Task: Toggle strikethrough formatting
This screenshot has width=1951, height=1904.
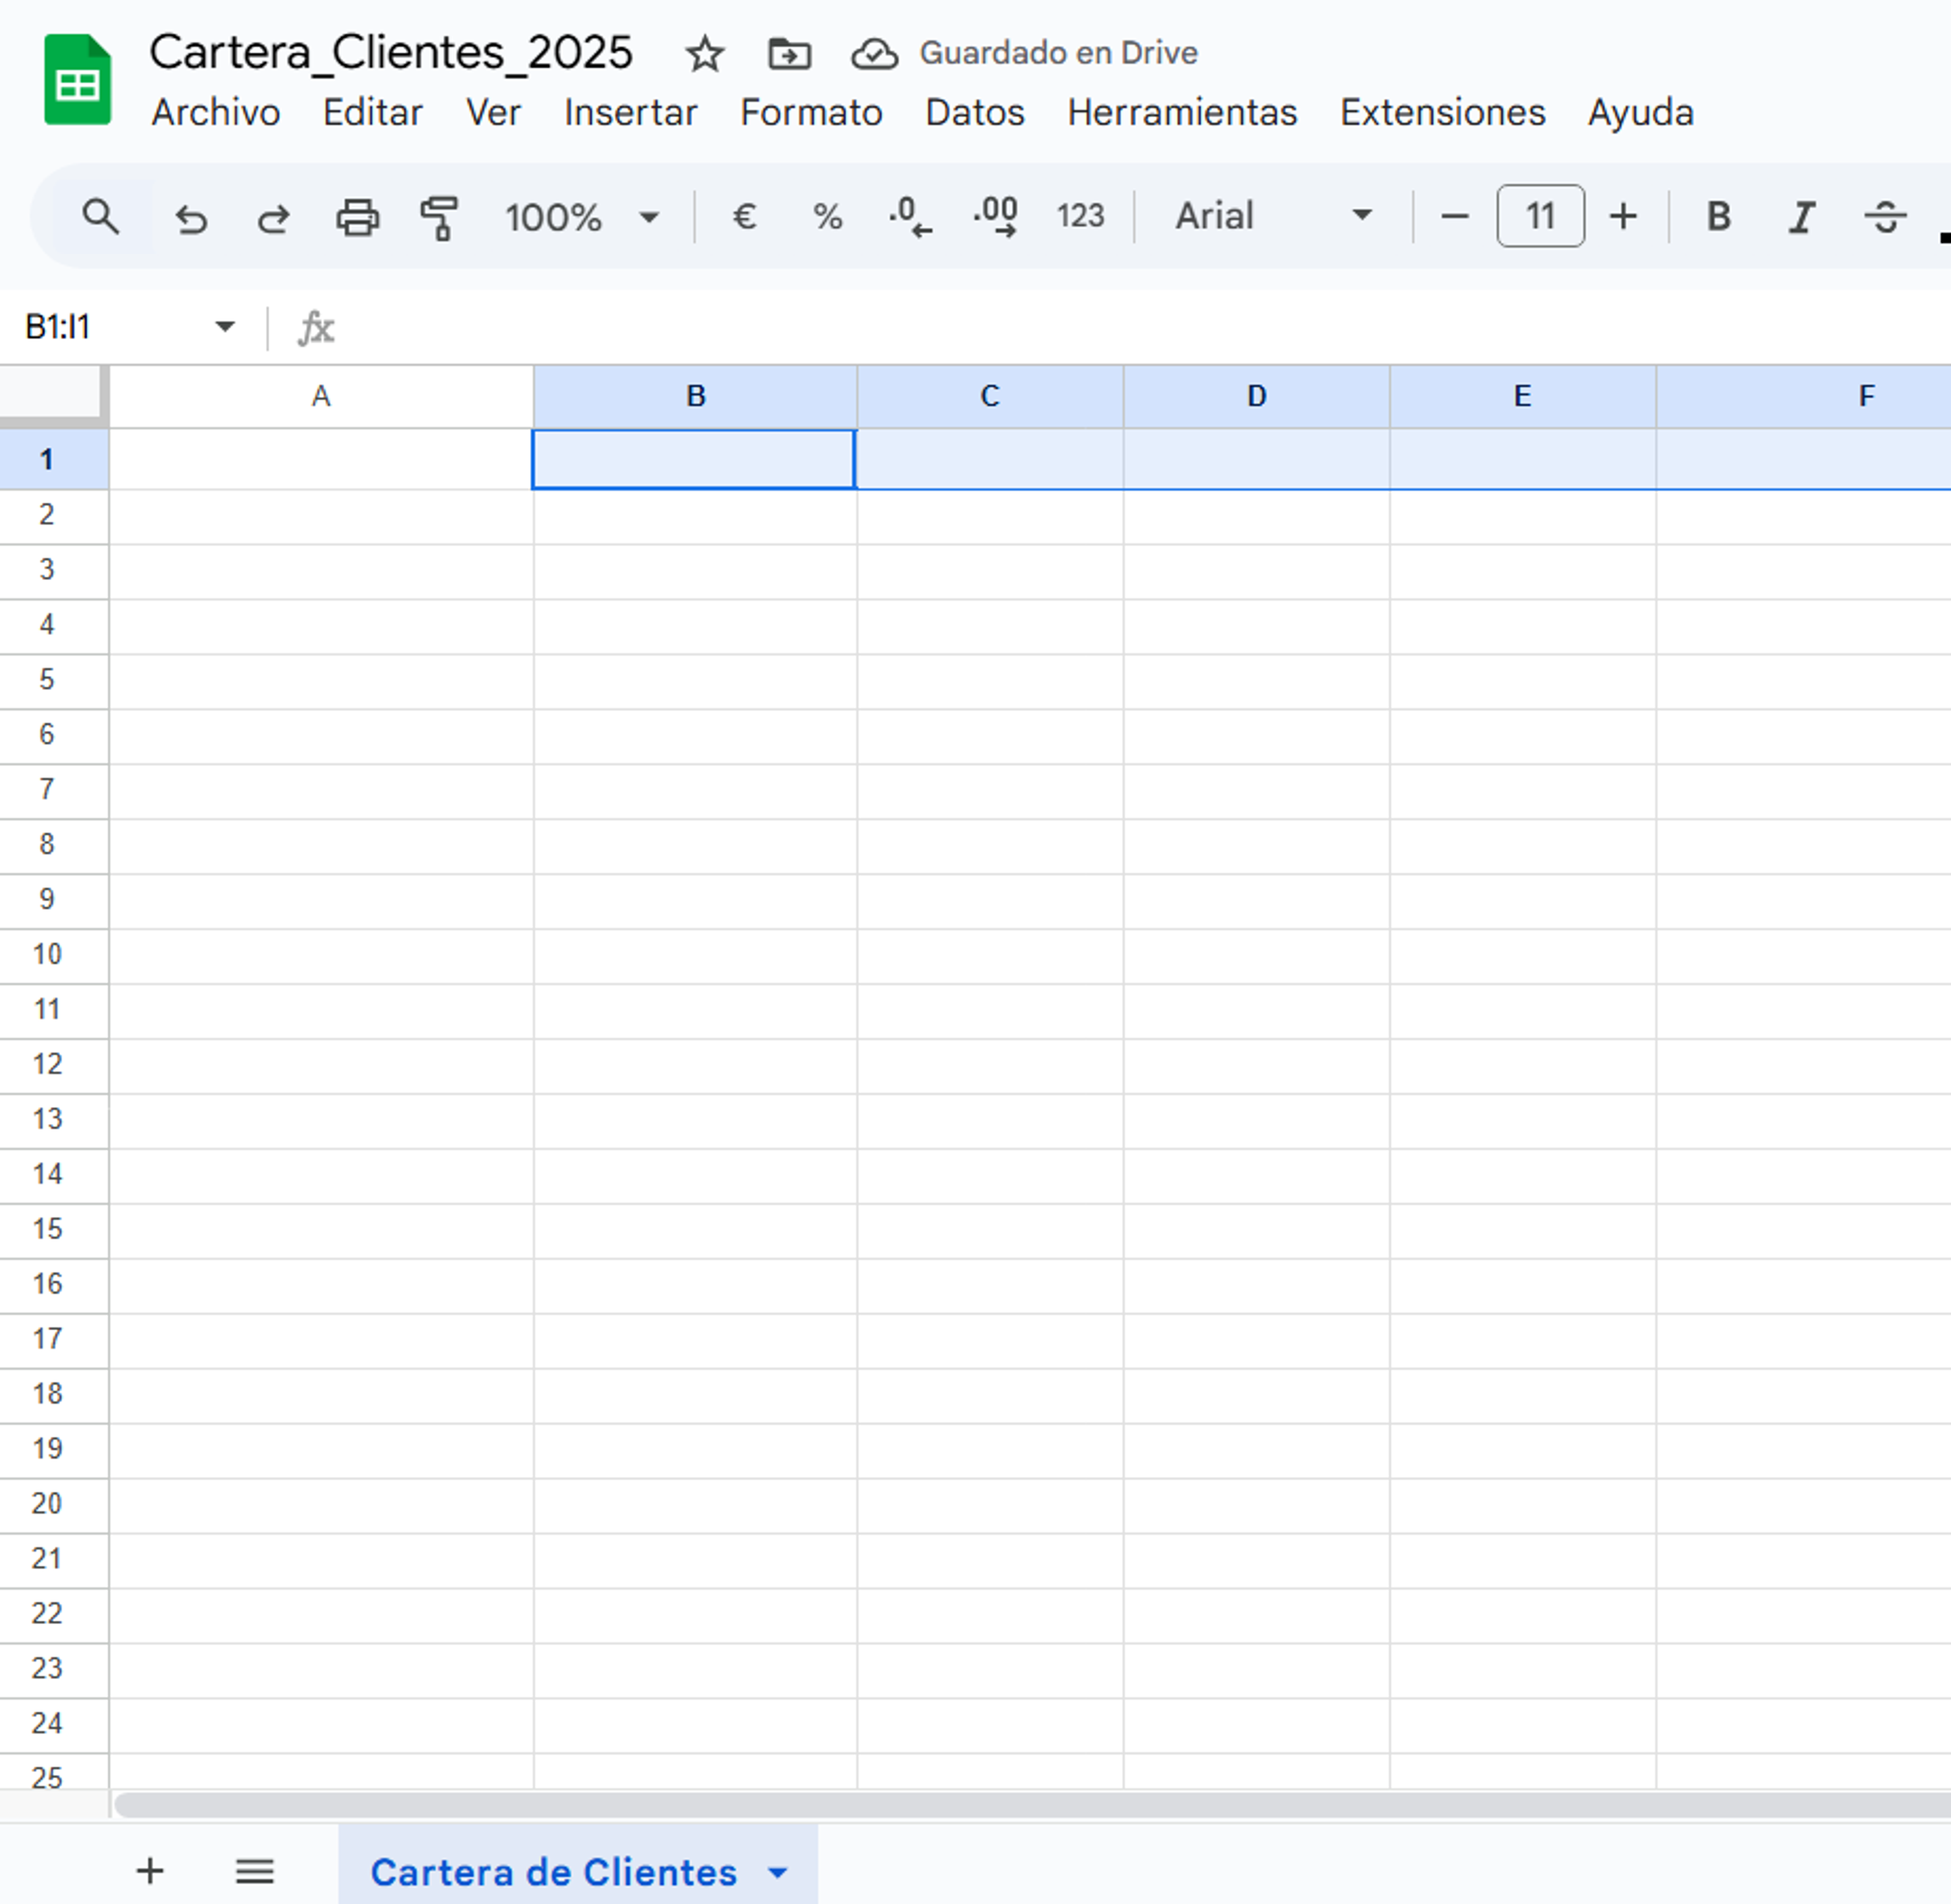Action: click(1885, 216)
